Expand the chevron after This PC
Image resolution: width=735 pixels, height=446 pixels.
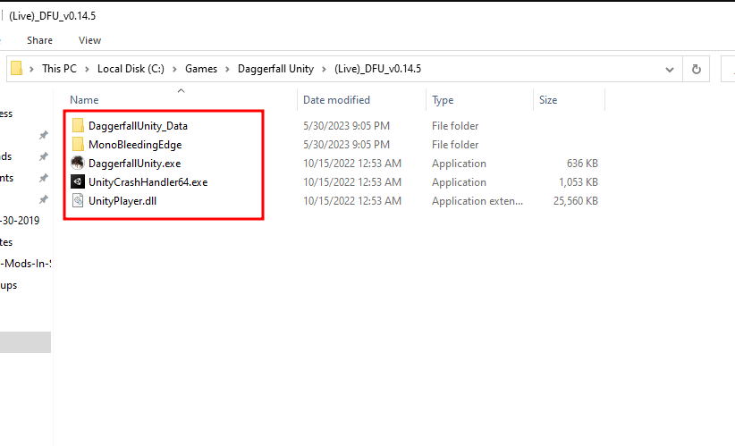(87, 69)
